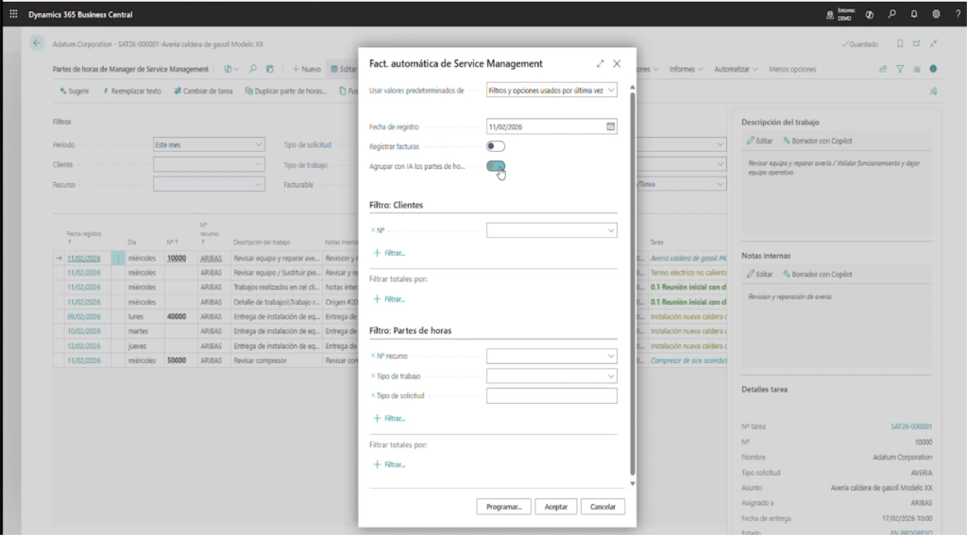967x535 pixels.
Task: Click the Programar... button
Action: click(503, 507)
